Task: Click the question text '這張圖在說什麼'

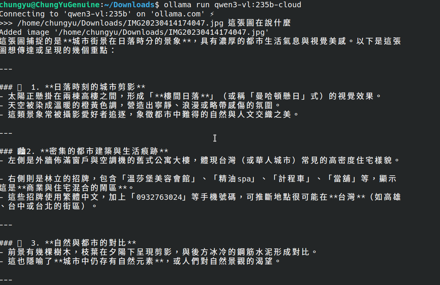Action: point(259,23)
